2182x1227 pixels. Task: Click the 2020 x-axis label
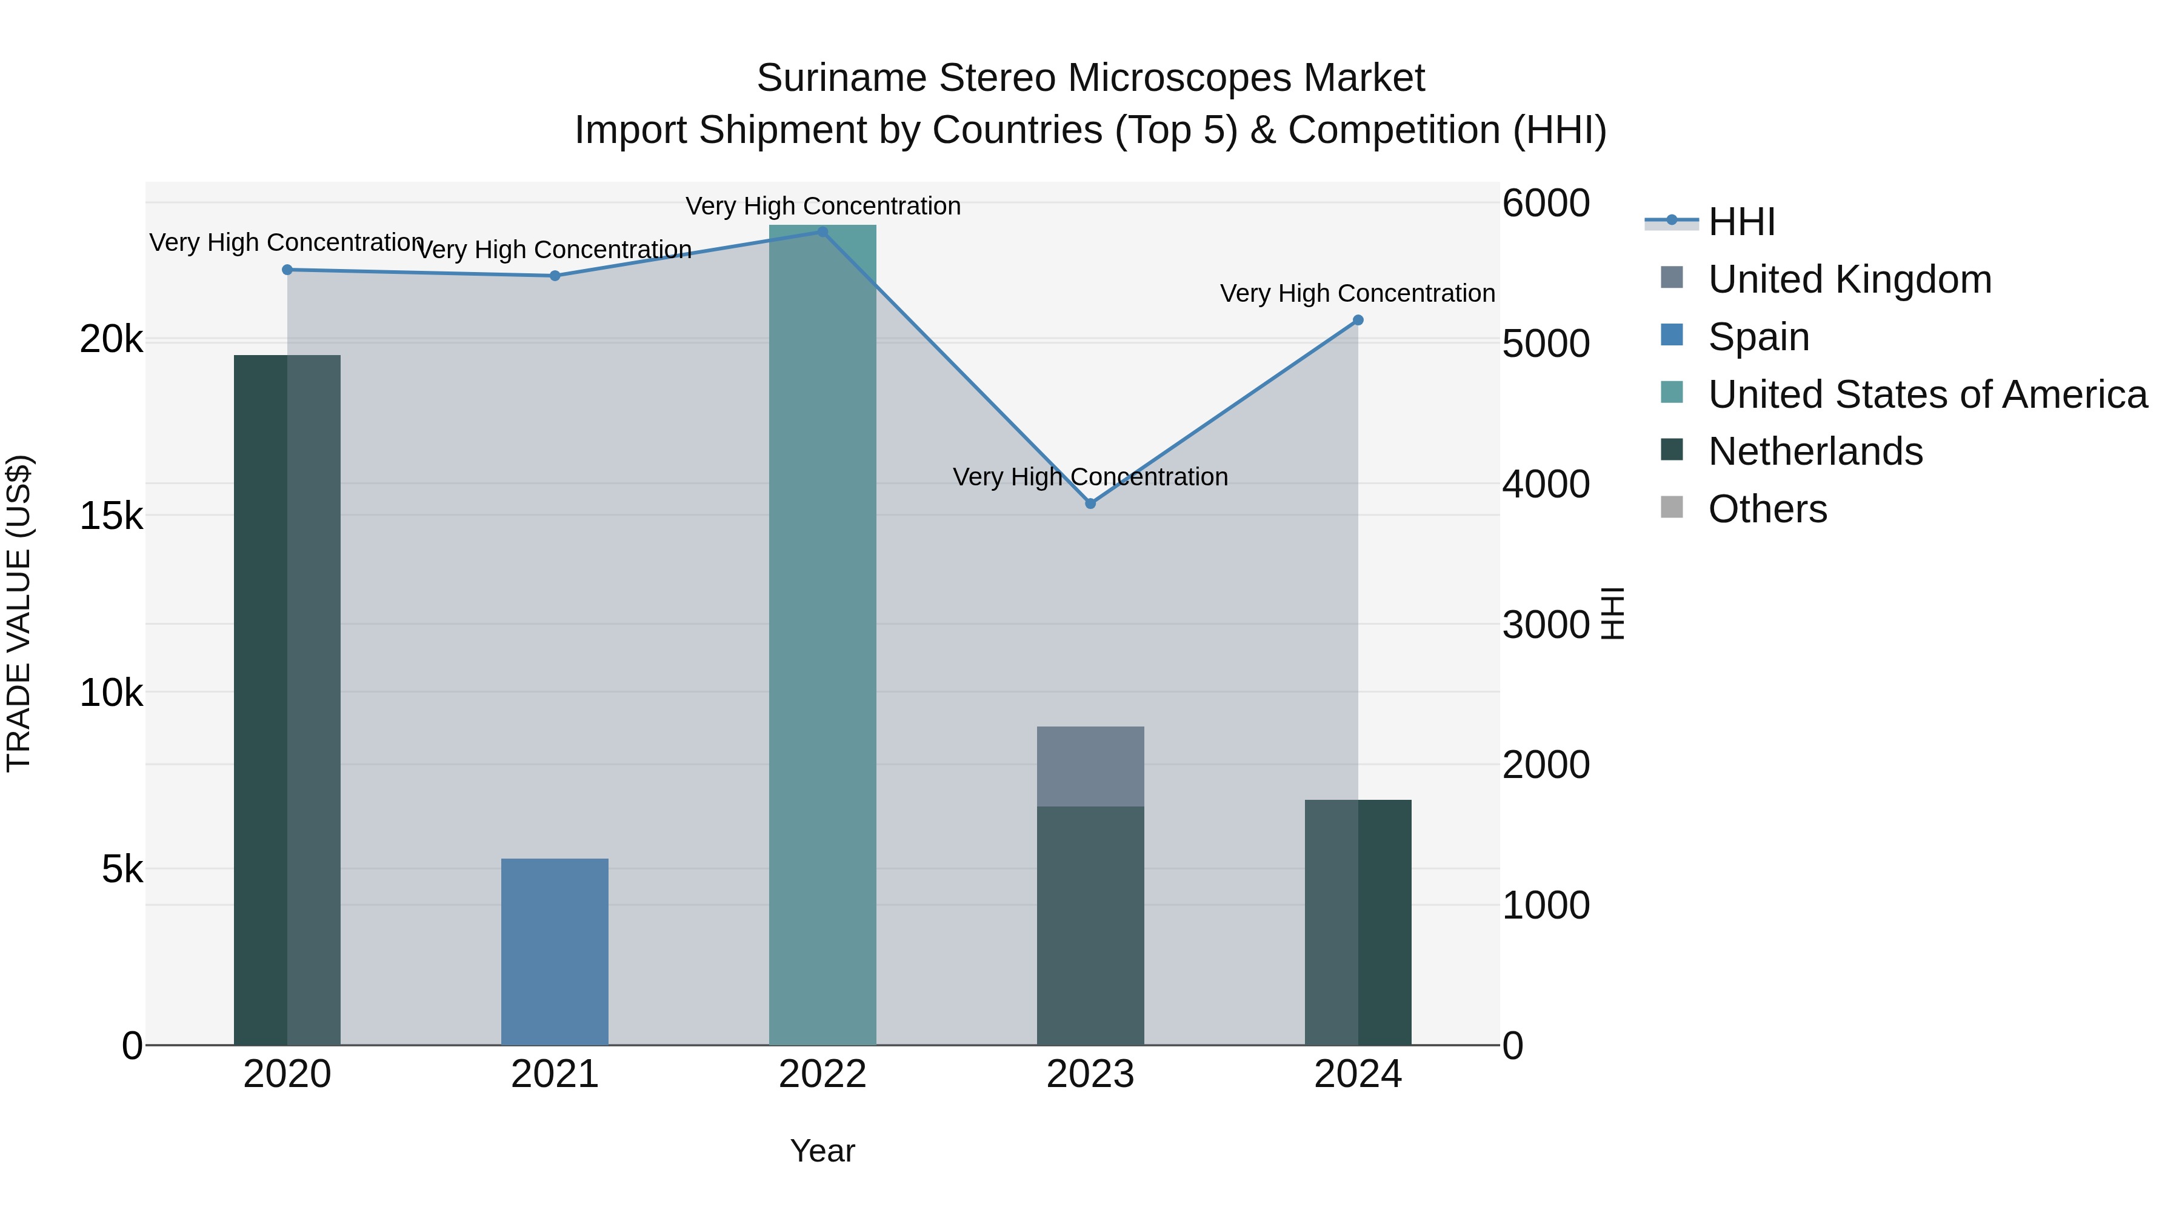(x=287, y=1074)
